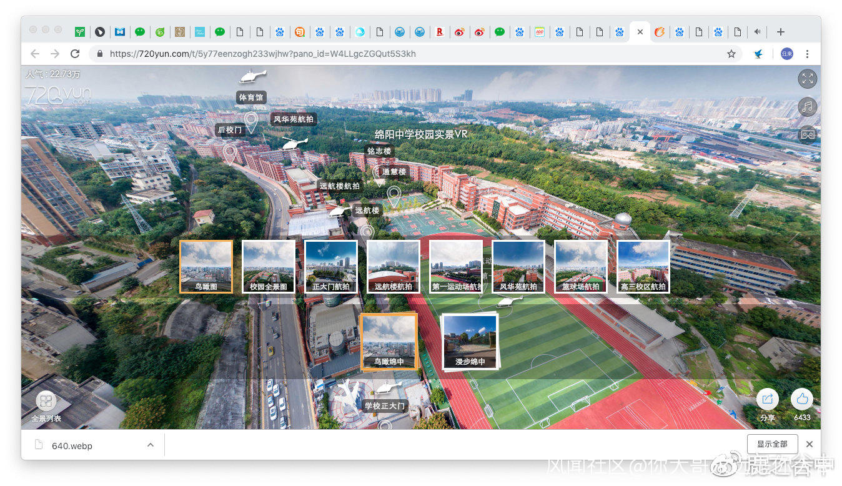Select the 高三校区航拍 thumbnail

click(643, 267)
